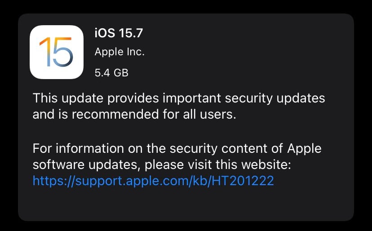The width and height of the screenshot is (372, 231).
Task: Click the 5.4 GB download size
Action: 111,73
